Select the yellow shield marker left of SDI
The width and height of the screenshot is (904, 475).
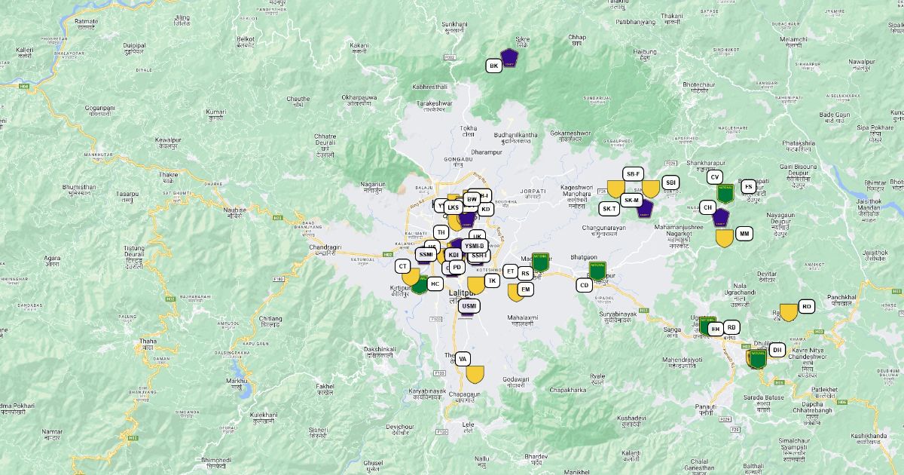click(x=650, y=188)
